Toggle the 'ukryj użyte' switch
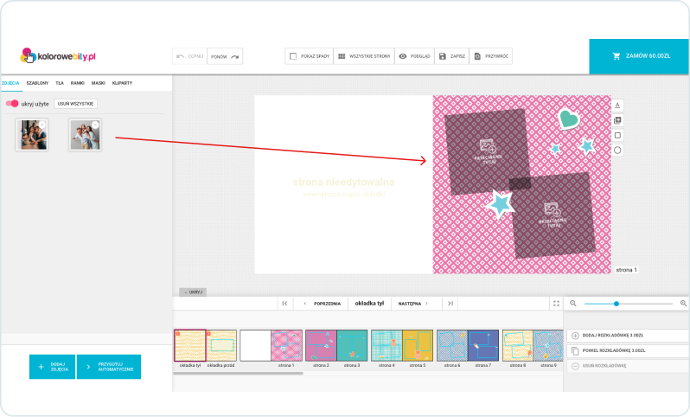 12,104
